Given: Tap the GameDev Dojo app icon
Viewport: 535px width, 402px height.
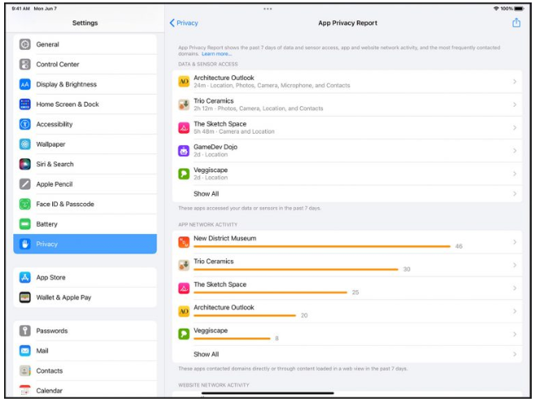Looking at the screenshot, I should (184, 151).
